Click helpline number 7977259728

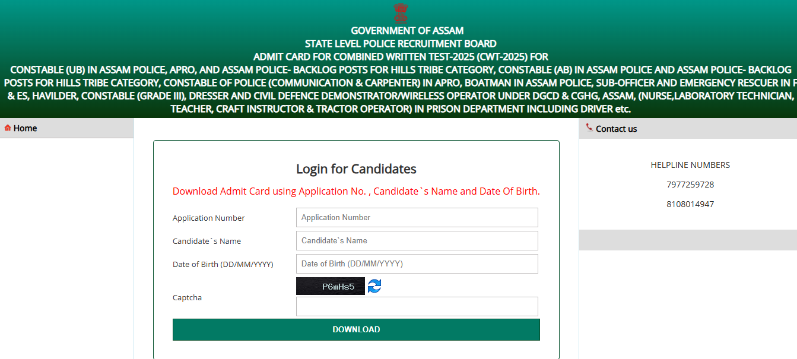[x=690, y=185]
